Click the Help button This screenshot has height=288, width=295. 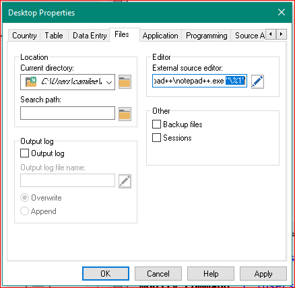click(211, 274)
